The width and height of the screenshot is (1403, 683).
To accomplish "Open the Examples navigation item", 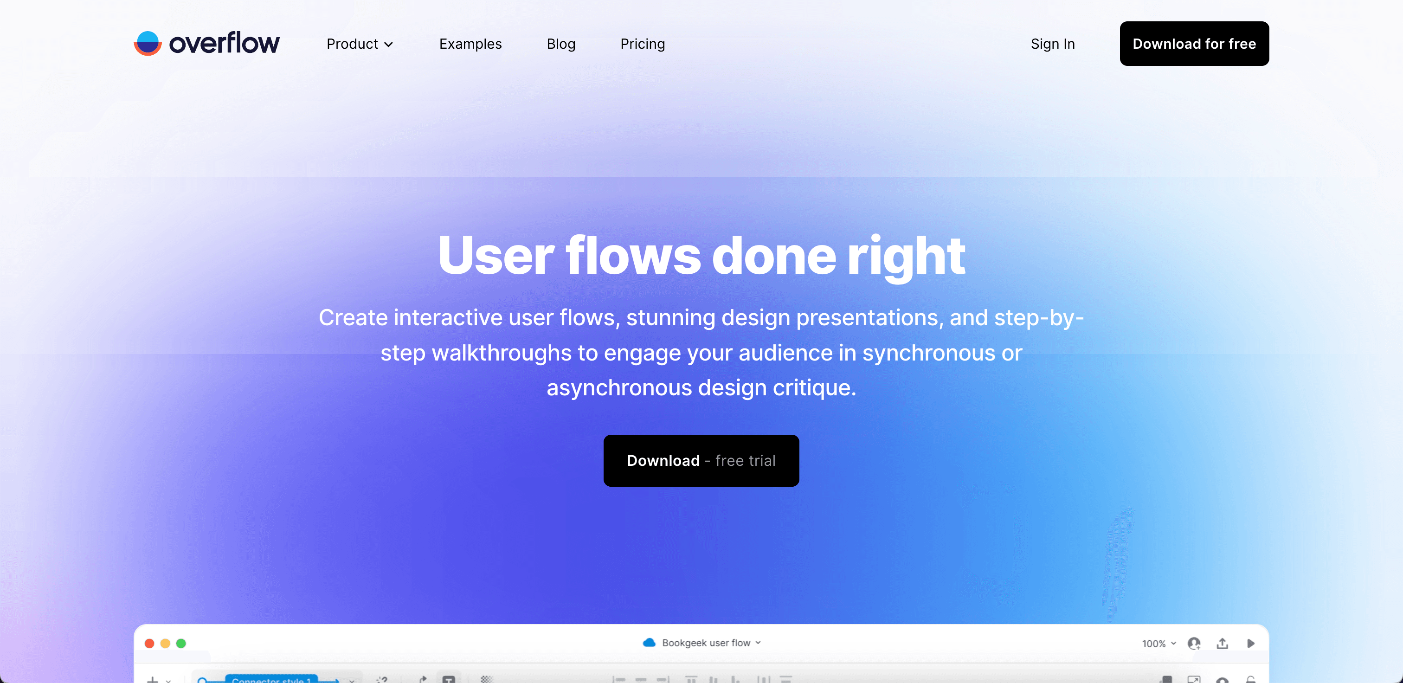I will [x=470, y=43].
